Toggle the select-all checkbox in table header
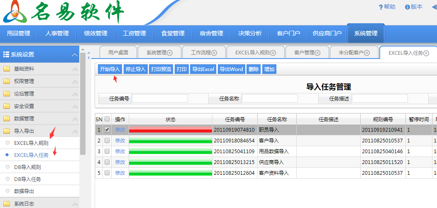The width and height of the screenshot is (437, 208). coord(107,119)
